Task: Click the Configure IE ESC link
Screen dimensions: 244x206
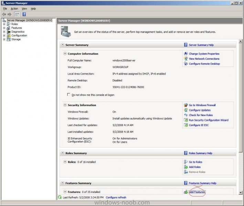Action: point(199,125)
